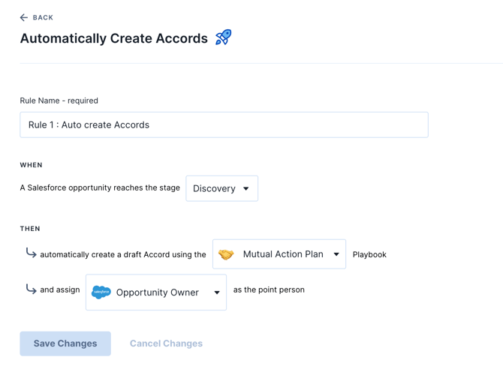
Task: Click the rocket icon beside the title
Action: point(224,37)
